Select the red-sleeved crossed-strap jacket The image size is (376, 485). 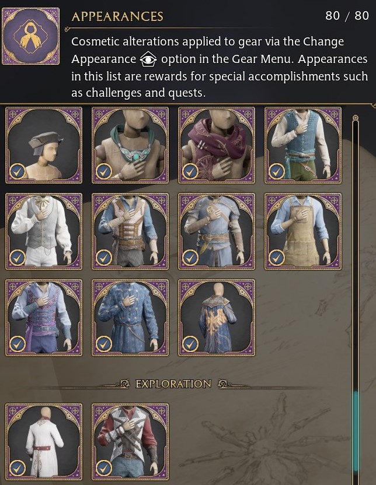tap(130, 442)
